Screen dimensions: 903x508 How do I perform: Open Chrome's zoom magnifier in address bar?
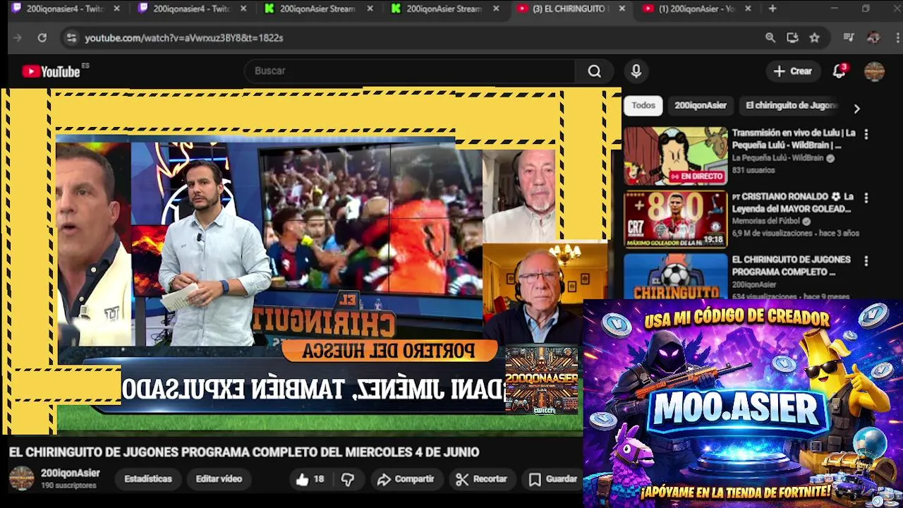pyautogui.click(x=770, y=38)
